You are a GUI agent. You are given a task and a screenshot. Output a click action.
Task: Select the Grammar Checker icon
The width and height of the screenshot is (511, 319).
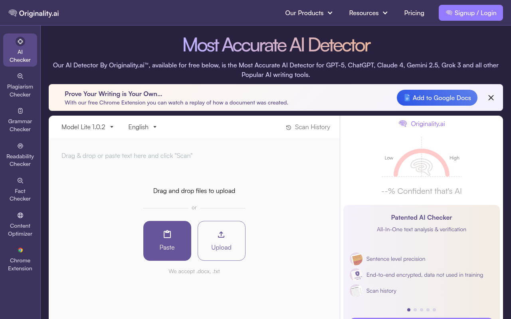(20, 120)
